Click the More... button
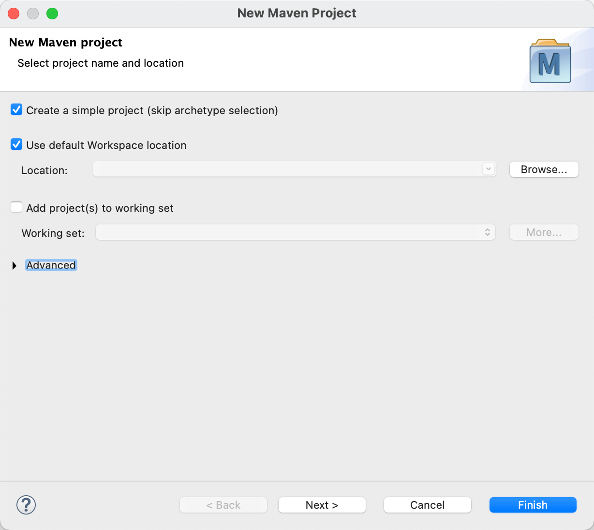The height and width of the screenshot is (530, 594). pos(544,232)
